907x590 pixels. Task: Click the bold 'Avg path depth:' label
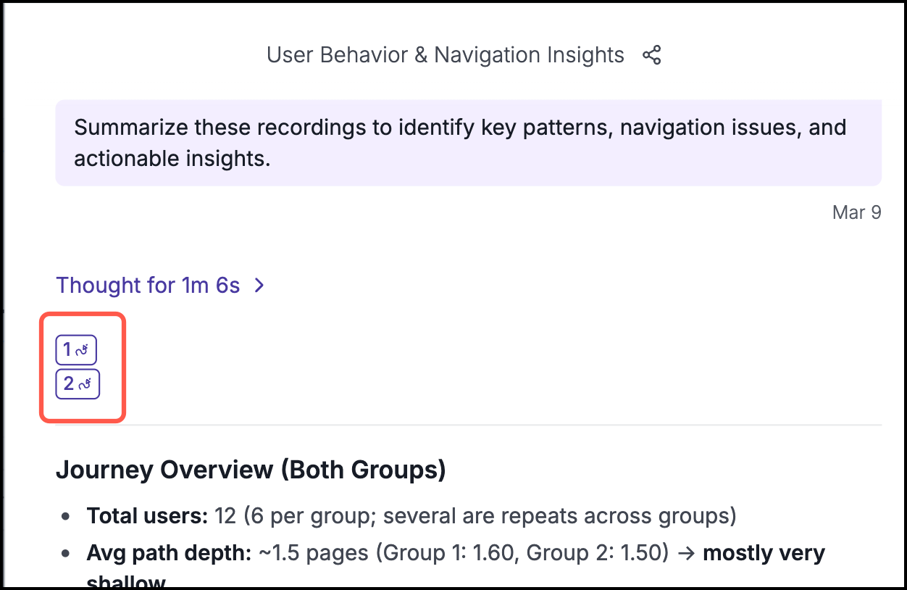click(168, 554)
